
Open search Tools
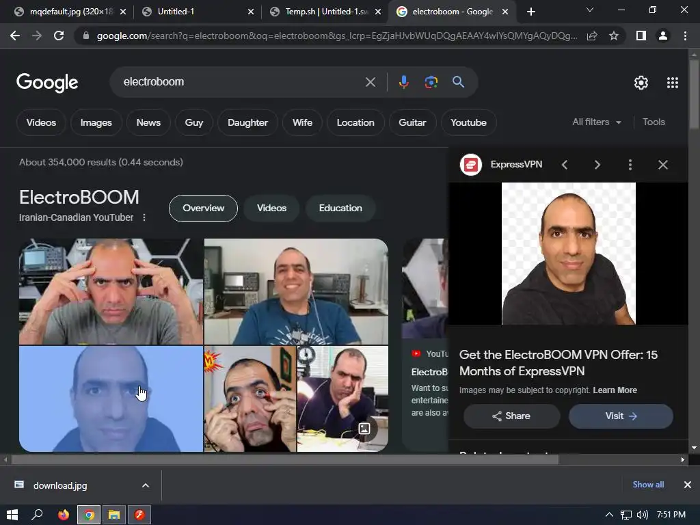654,122
